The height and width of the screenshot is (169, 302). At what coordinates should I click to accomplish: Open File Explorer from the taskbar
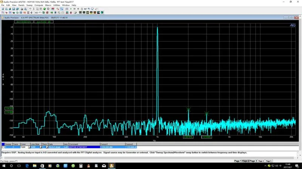tap(34, 166)
